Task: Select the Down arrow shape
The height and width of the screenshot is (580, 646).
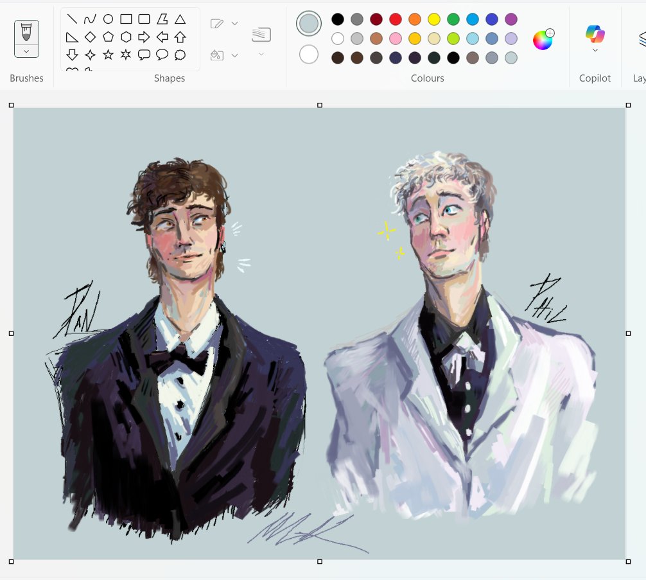Action: 72,55
